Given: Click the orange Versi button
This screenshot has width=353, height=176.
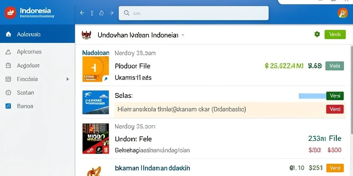Looking at the screenshot, I should 335,168.
